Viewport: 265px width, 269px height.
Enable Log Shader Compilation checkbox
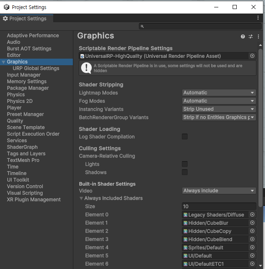point(185,137)
